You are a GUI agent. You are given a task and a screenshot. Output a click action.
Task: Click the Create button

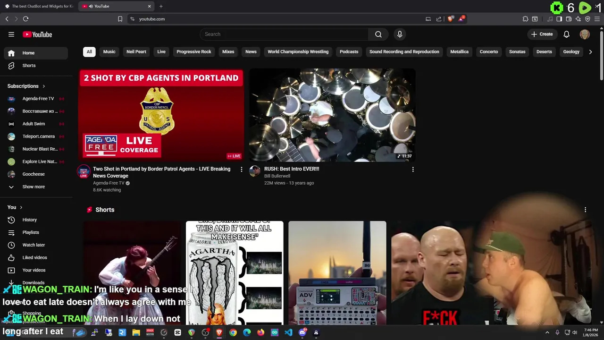(542, 34)
